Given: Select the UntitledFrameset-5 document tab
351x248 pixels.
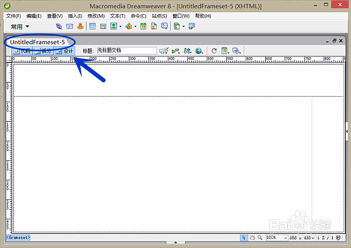Looking at the screenshot, I should [x=38, y=42].
